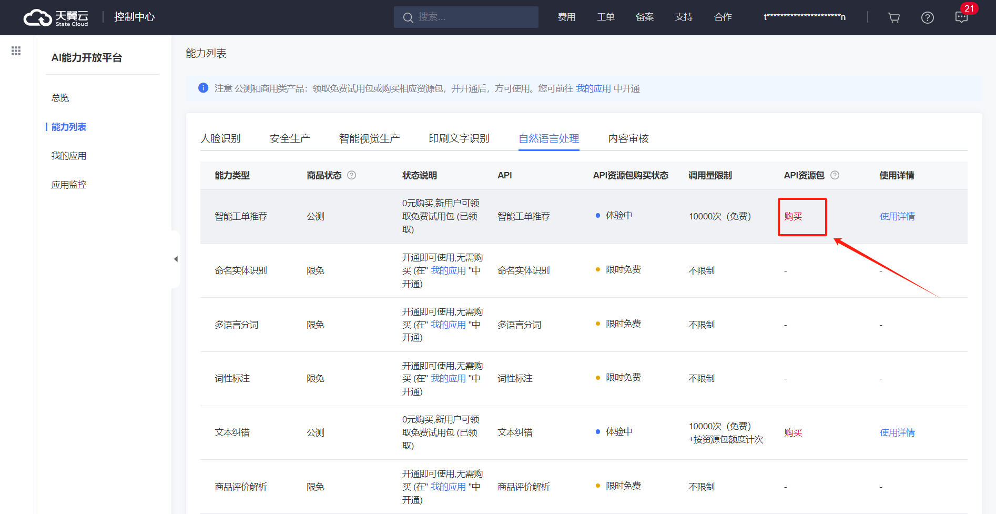Switch to the 安全生产 tab
The width and height of the screenshot is (996, 514).
point(290,138)
